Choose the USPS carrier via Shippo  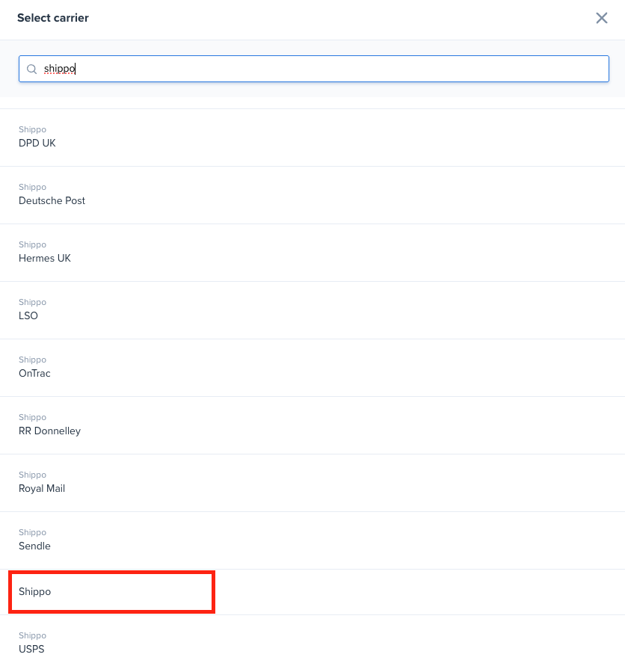pyautogui.click(x=312, y=642)
